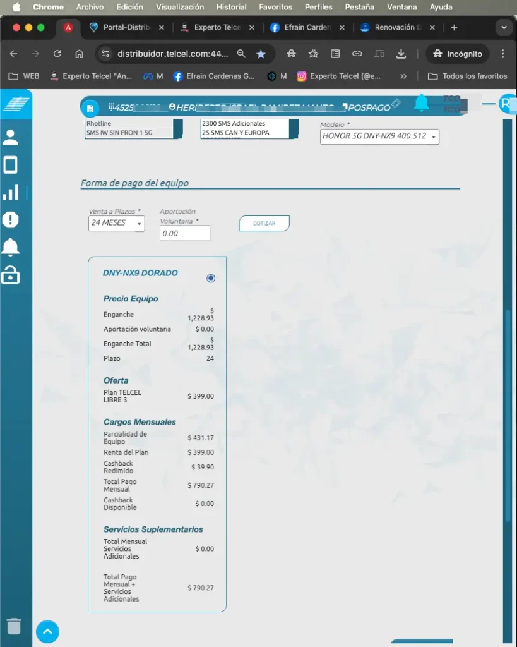Switch to the Efrain Carden Facebook tab
Image resolution: width=517 pixels, height=647 pixels.
(307, 27)
